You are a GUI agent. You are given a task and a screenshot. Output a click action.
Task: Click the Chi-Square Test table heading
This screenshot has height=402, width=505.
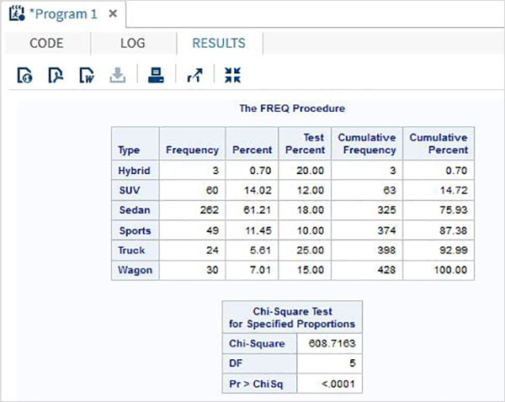[292, 316]
